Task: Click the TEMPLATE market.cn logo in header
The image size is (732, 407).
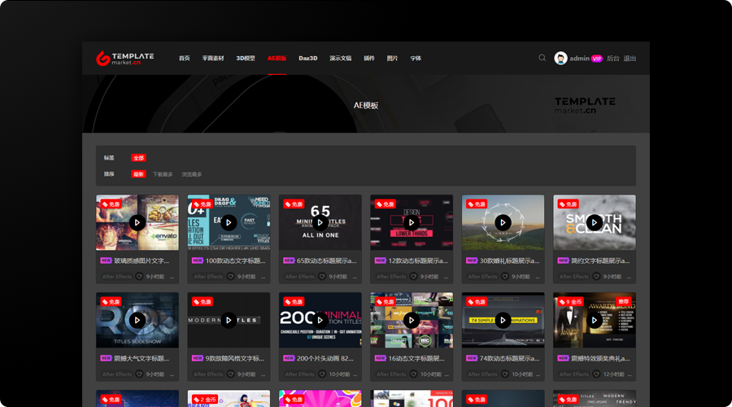Action: click(125, 59)
